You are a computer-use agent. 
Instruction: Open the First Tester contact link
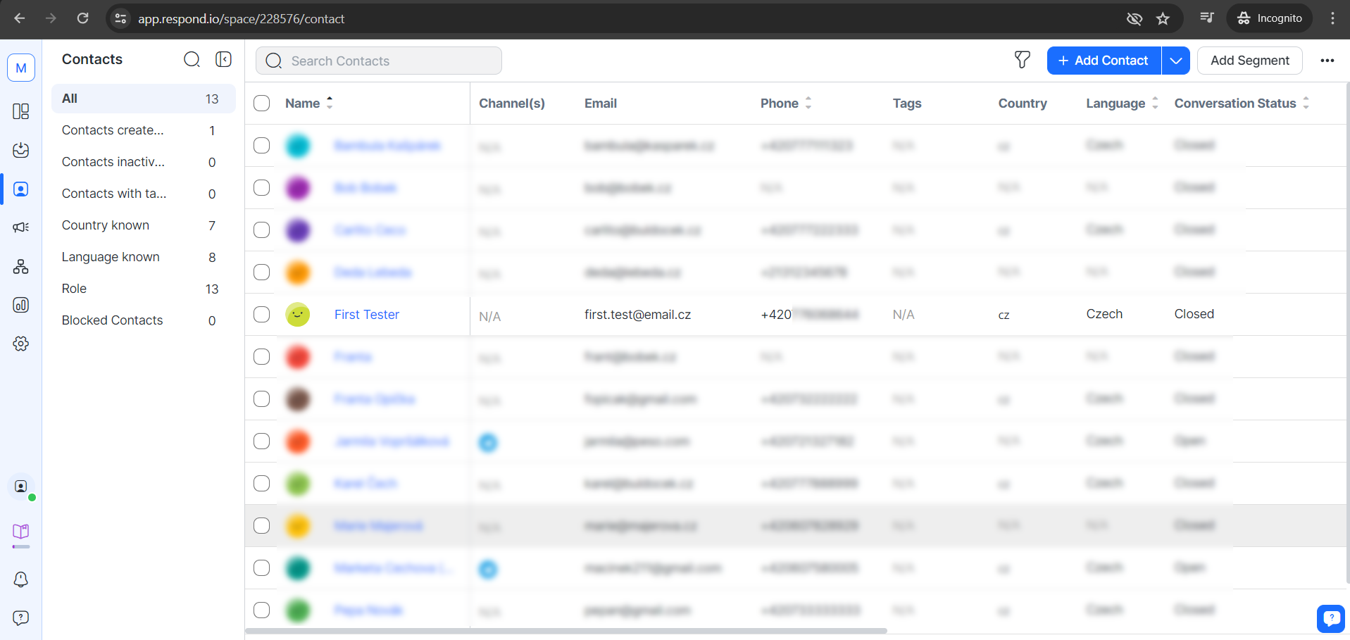pyautogui.click(x=366, y=315)
